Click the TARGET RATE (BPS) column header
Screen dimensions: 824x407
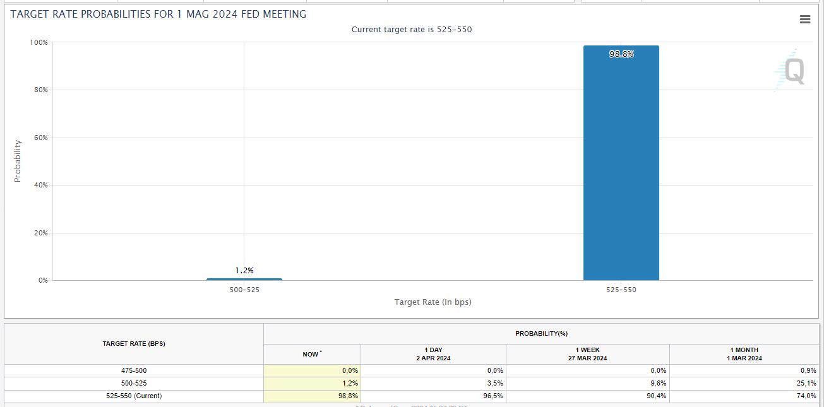tap(134, 344)
